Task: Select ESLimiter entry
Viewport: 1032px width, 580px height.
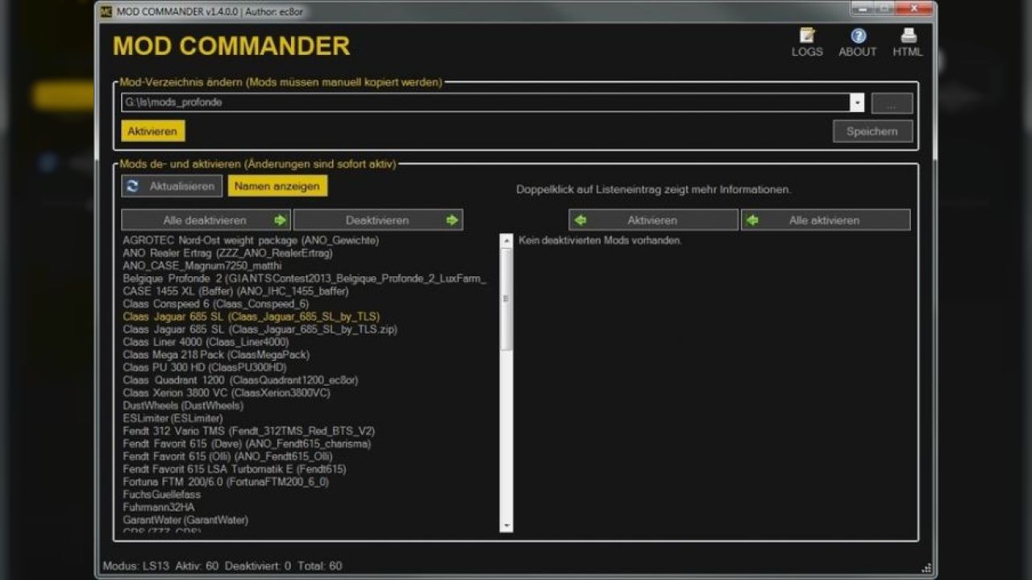Action: click(173, 418)
